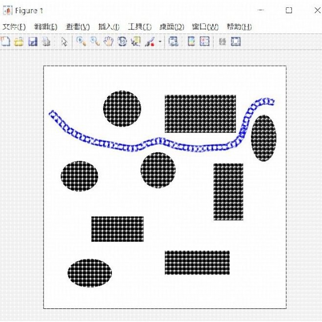Image resolution: width=322 pixels, height=322 pixels.
Task: Select the Brush data tool
Action: 150,42
